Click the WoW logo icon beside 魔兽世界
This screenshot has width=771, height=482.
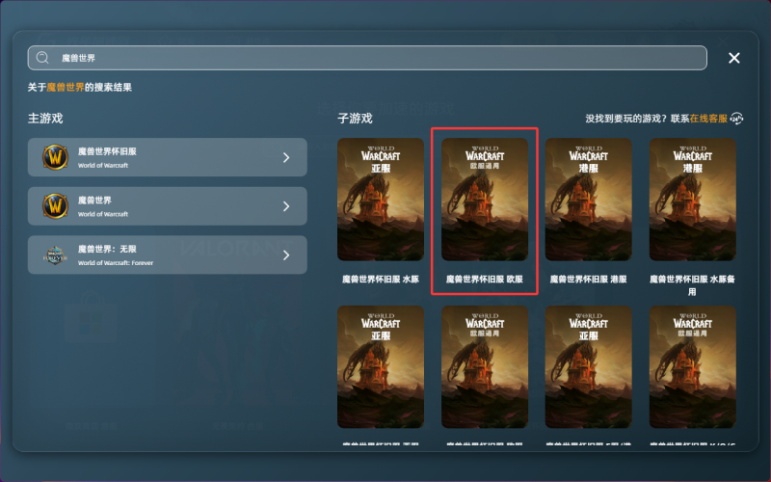point(55,206)
